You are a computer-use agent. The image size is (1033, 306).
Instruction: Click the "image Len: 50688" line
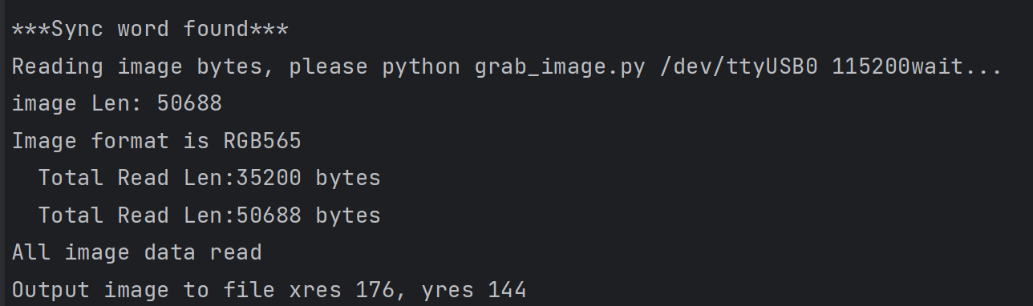116,104
